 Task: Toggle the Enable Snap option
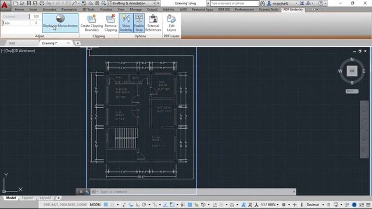click(x=139, y=23)
